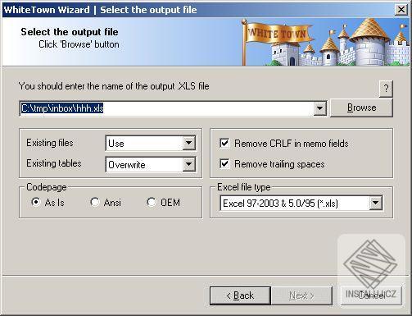Expand the output file path history dropdown
Viewport: 412px width, 316px height.
click(319, 108)
